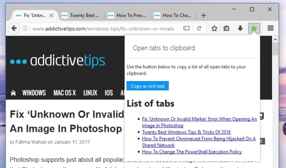Open the site information icon
This screenshot has height=168, width=286.
[x=25, y=28]
